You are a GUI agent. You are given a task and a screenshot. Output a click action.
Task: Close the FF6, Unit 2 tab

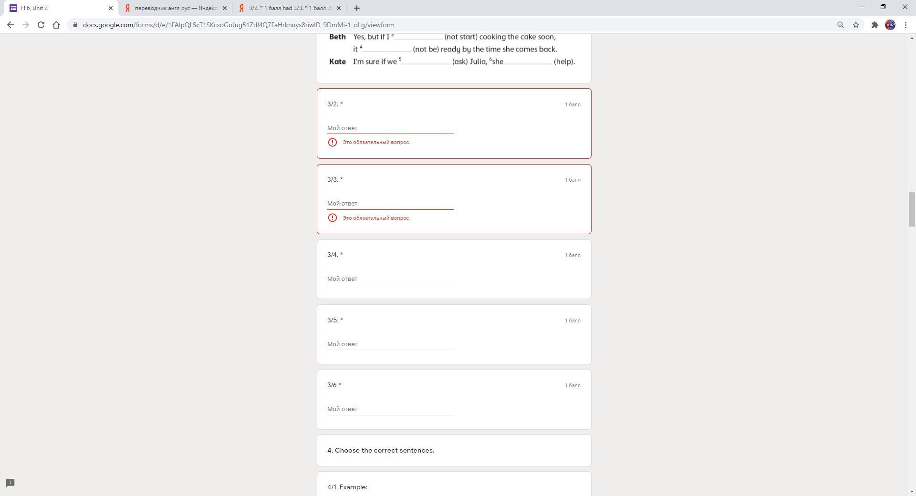click(x=111, y=8)
